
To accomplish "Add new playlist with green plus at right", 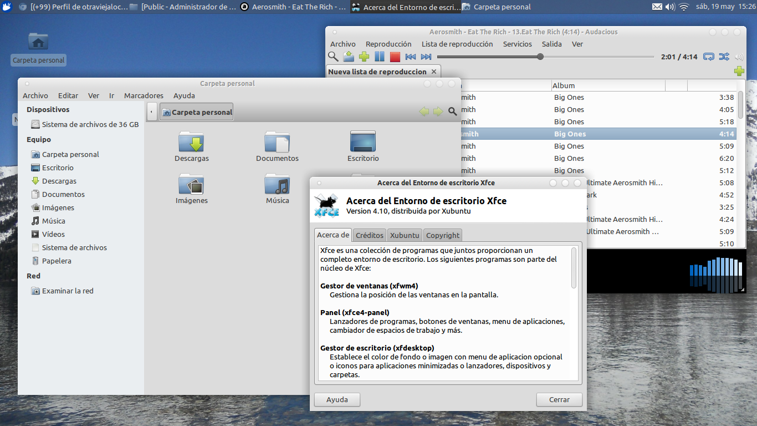I will 739,71.
